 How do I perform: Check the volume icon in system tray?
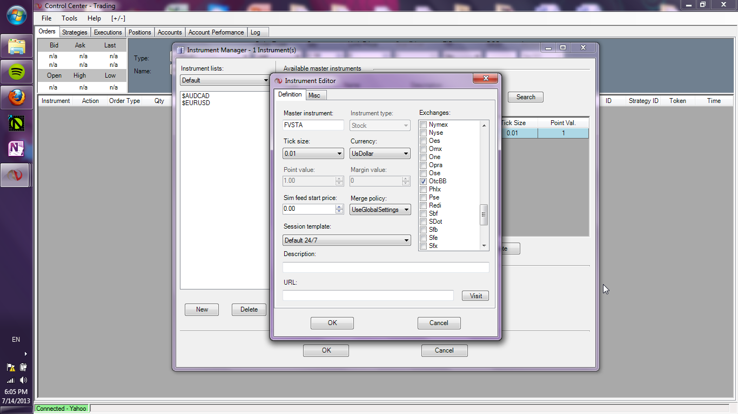click(x=23, y=380)
